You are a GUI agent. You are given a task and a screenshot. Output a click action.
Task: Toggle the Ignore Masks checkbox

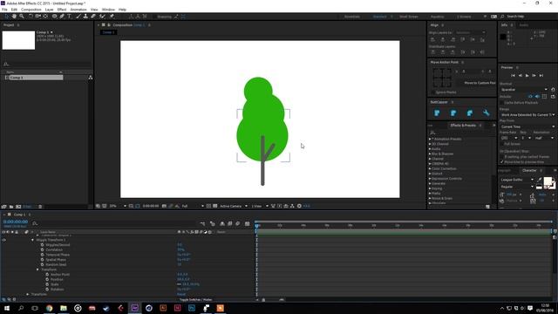(x=432, y=92)
